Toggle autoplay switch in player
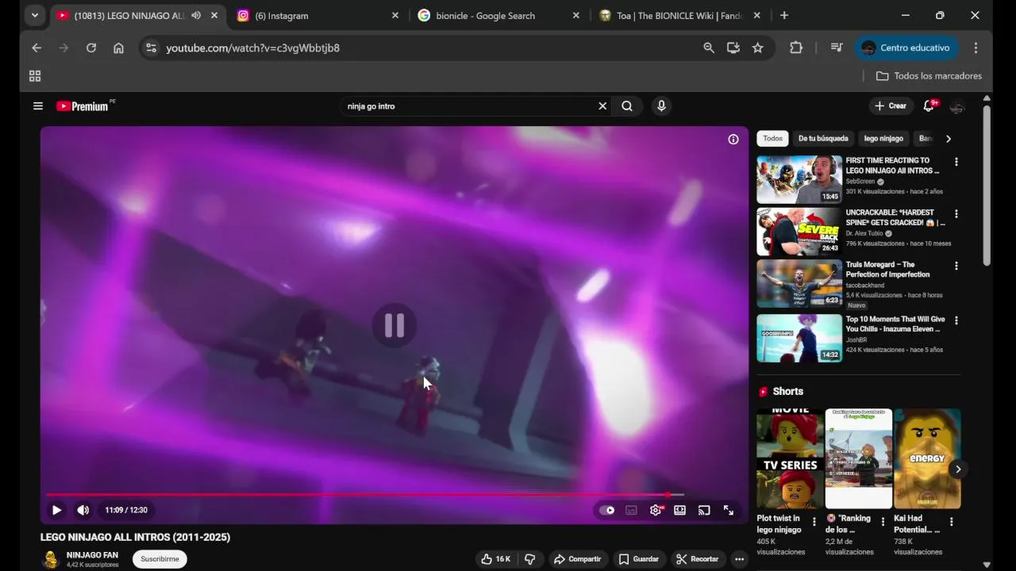 (x=607, y=510)
